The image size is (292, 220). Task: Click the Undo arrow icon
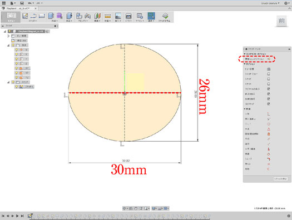(x=29, y=3)
